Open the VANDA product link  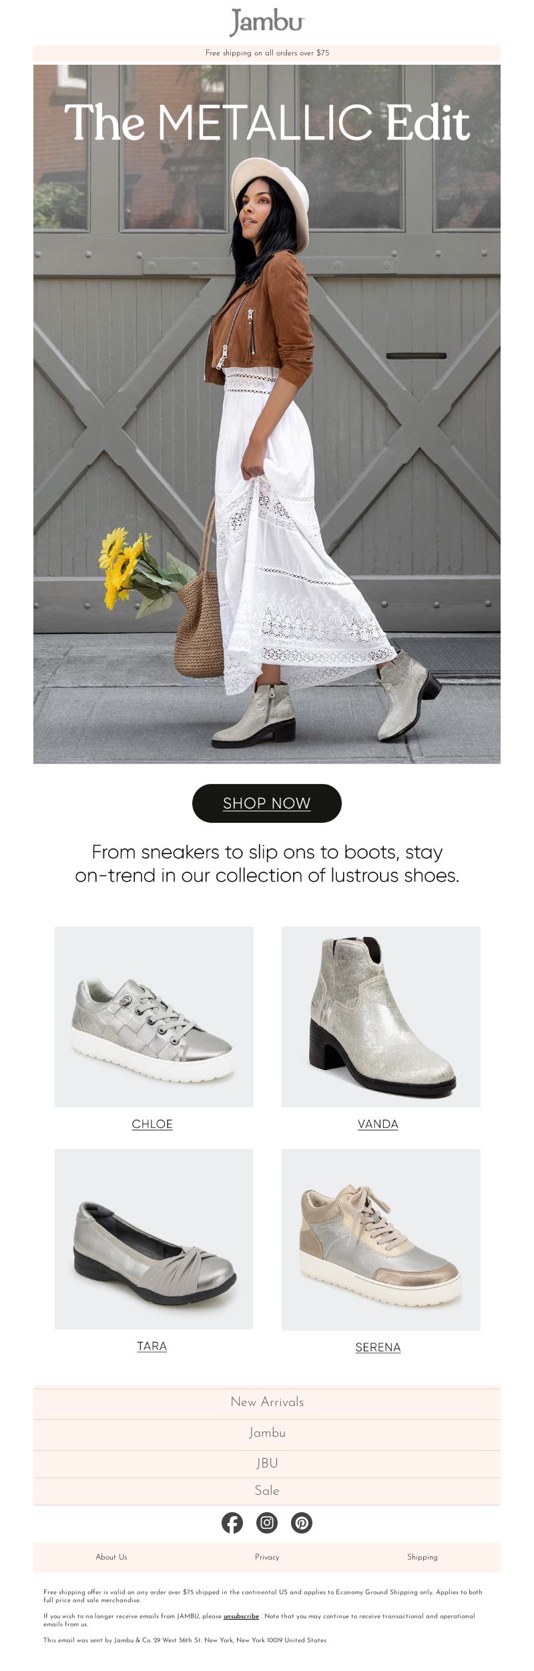coord(378,1124)
